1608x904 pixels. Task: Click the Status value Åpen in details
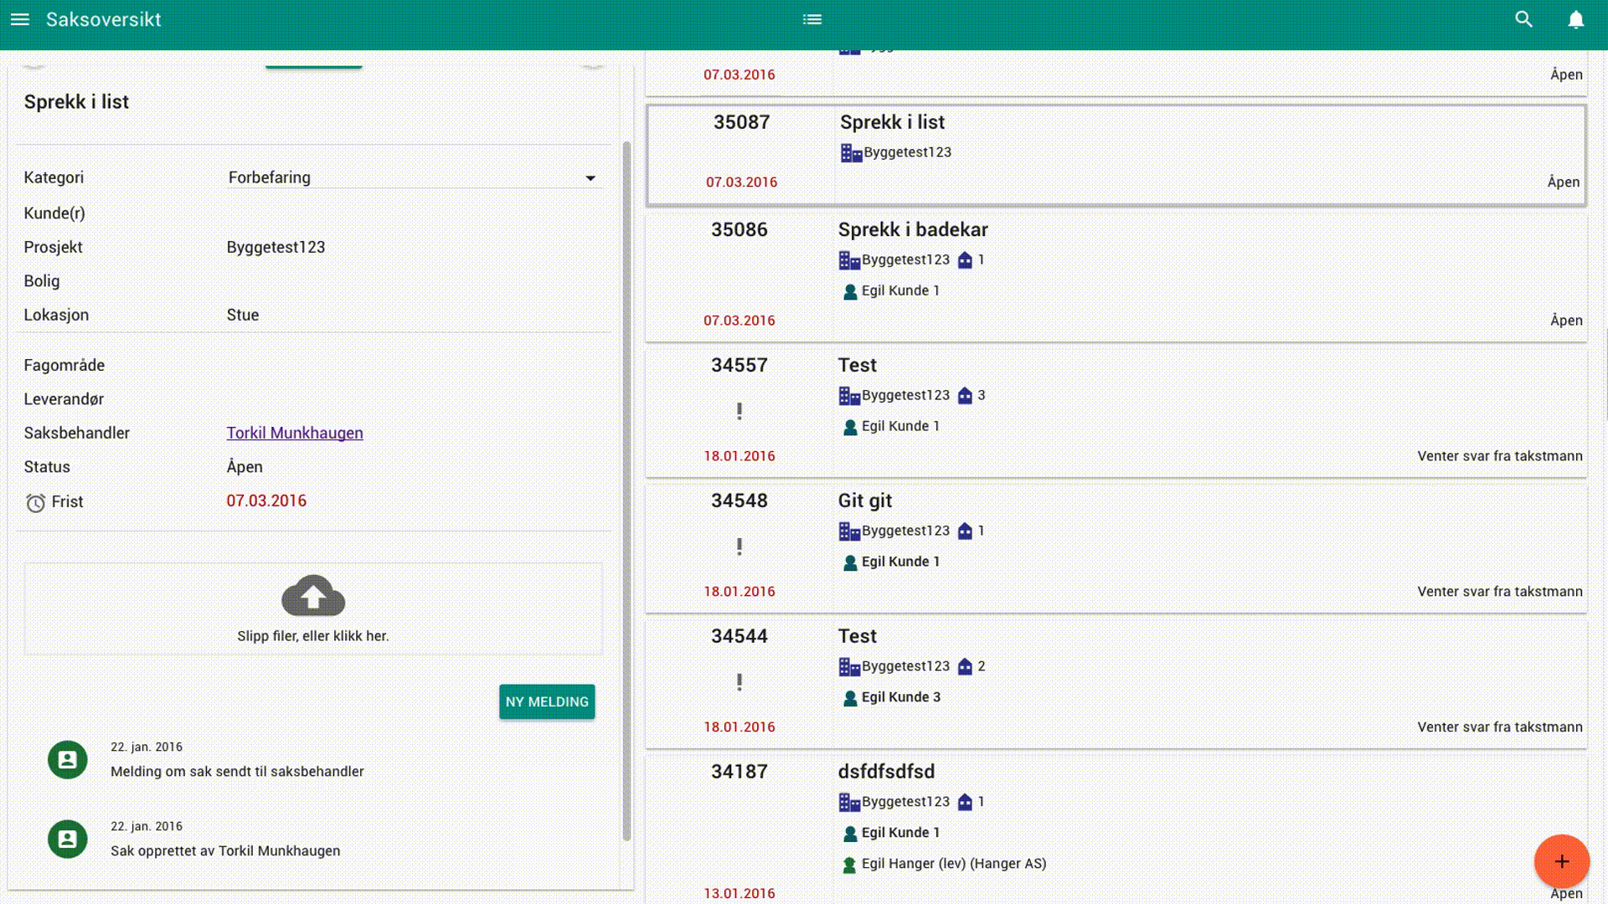coord(245,467)
